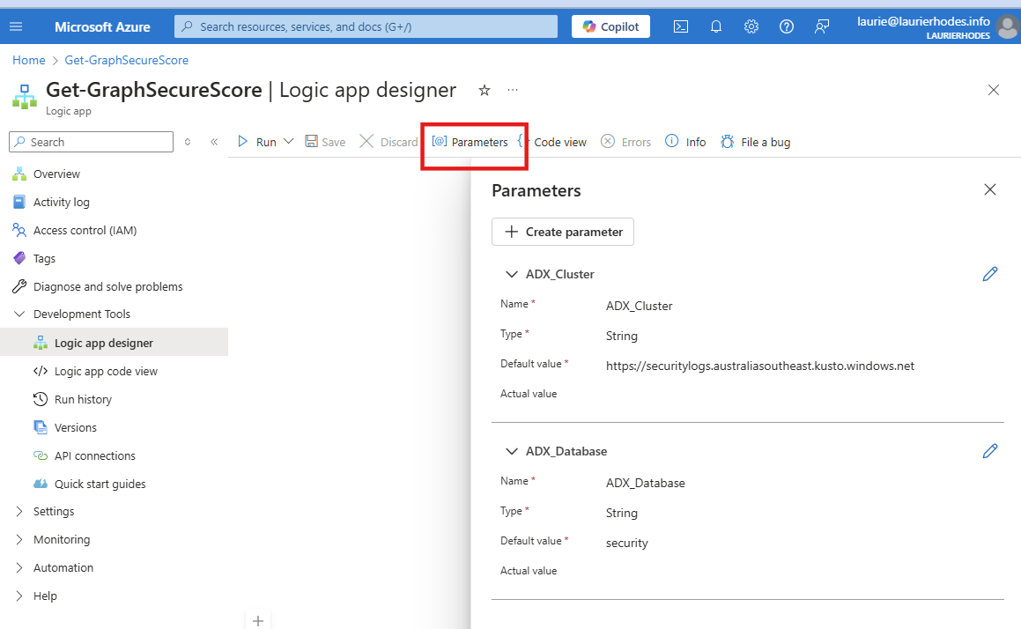Image resolution: width=1021 pixels, height=629 pixels.
Task: Click the plus icon on designer canvas
Action: [x=258, y=620]
